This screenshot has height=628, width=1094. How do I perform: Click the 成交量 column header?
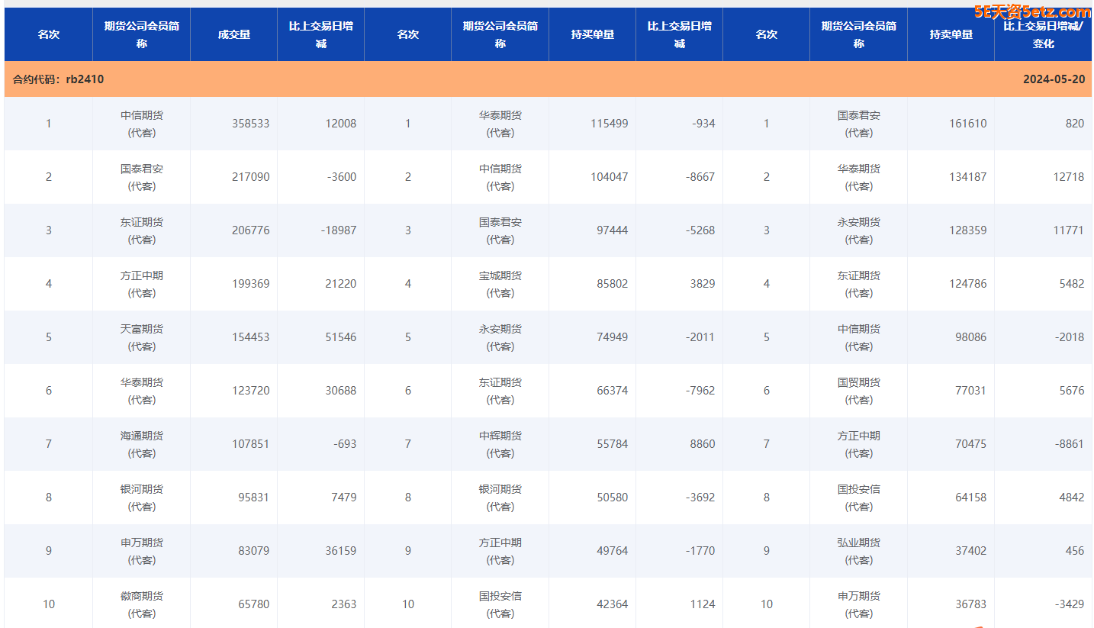pyautogui.click(x=234, y=34)
